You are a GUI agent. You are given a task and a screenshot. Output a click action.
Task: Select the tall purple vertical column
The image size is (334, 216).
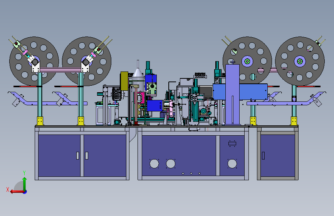click(232, 95)
